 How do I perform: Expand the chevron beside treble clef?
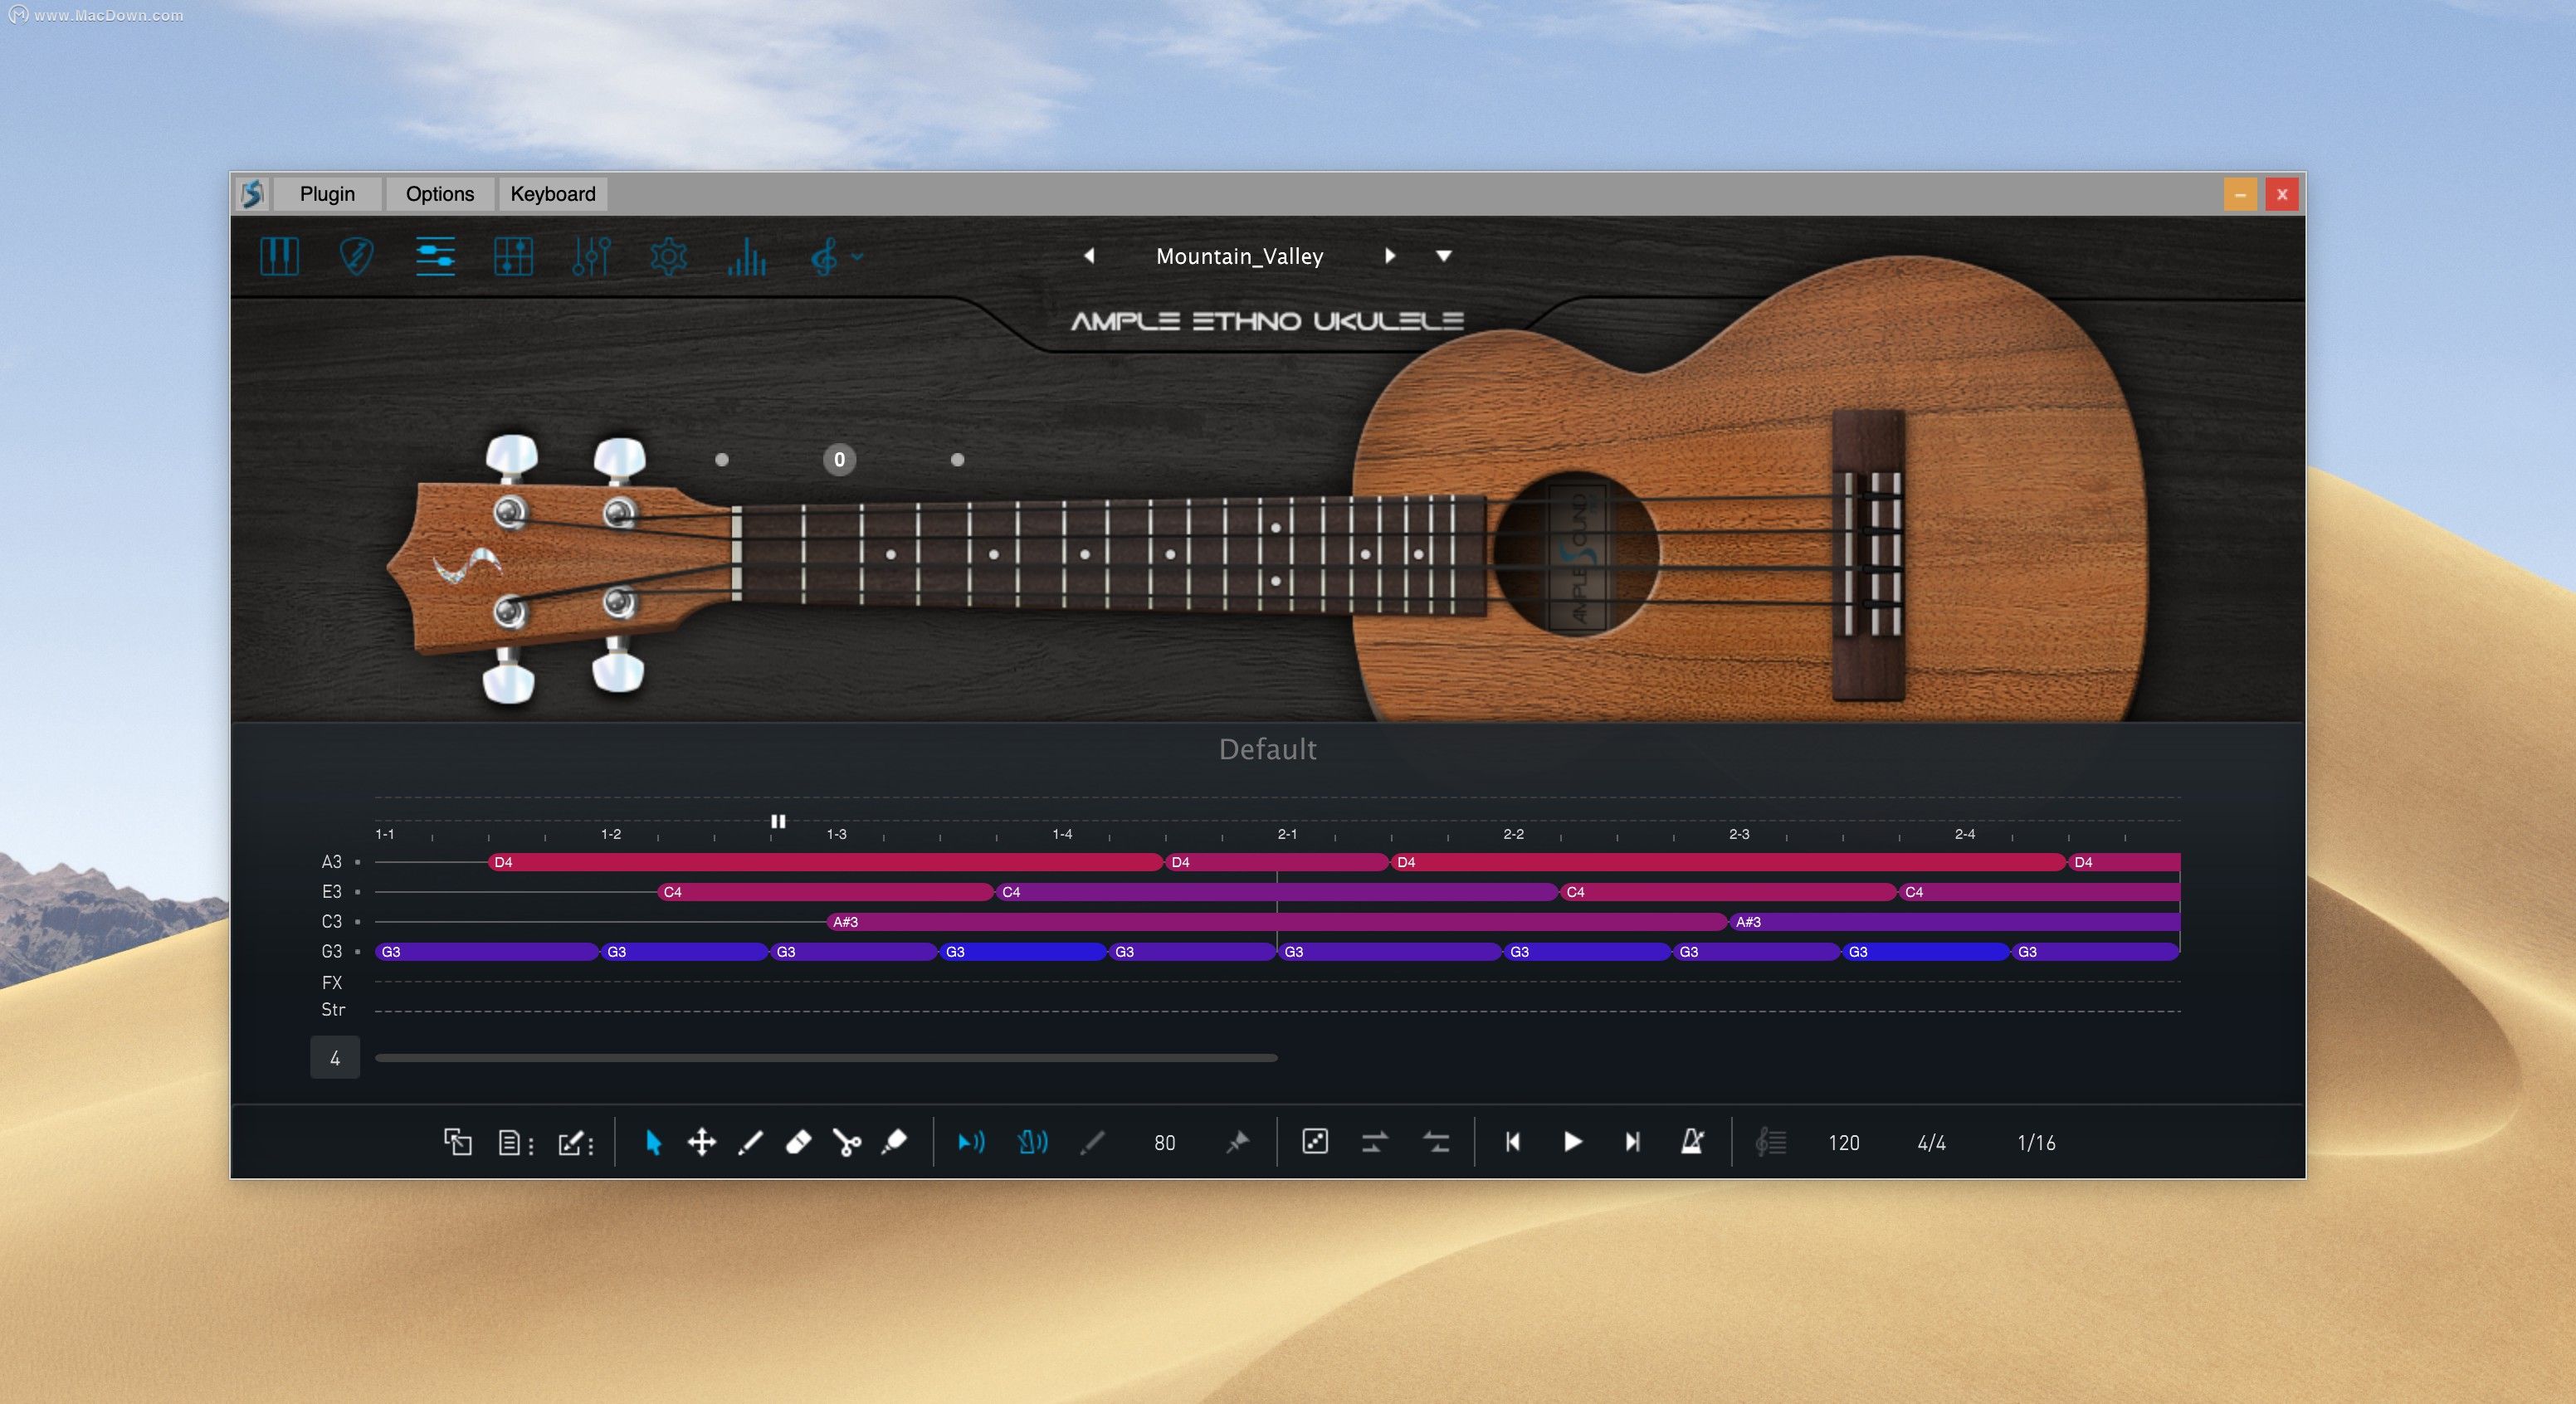(857, 257)
